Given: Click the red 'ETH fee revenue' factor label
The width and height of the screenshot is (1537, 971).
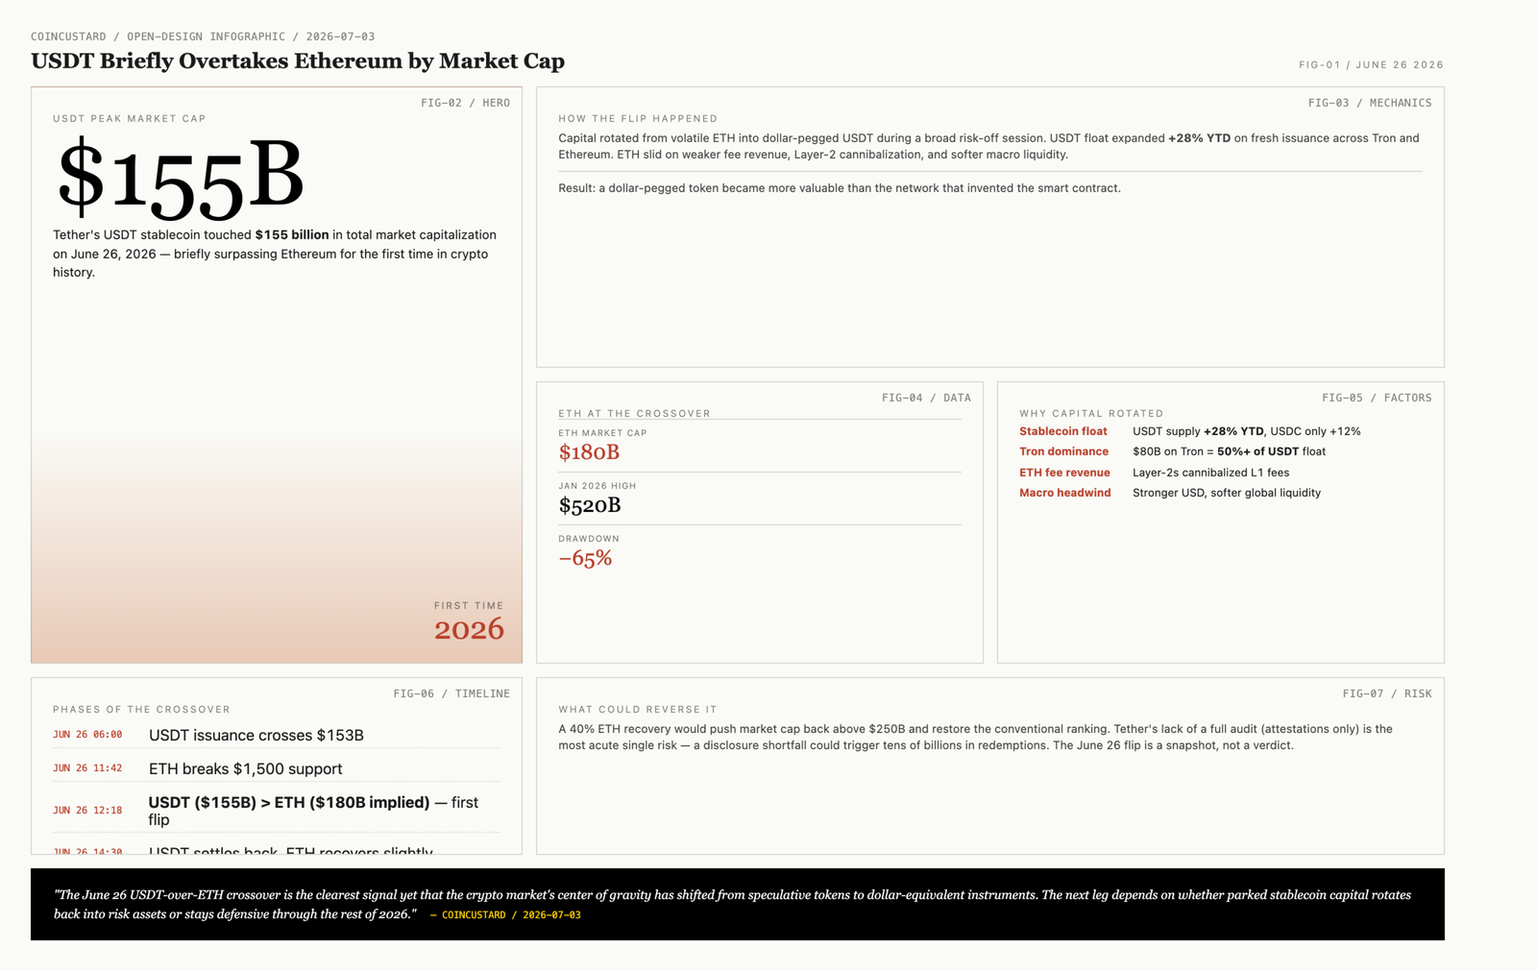Looking at the screenshot, I should point(1064,473).
